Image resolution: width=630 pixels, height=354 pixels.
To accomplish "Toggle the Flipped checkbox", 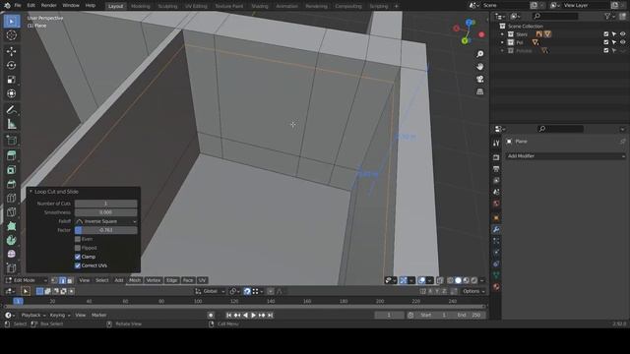I will tap(78, 248).
